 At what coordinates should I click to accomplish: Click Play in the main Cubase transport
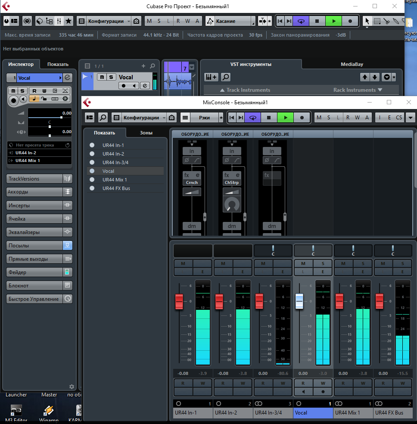333,21
